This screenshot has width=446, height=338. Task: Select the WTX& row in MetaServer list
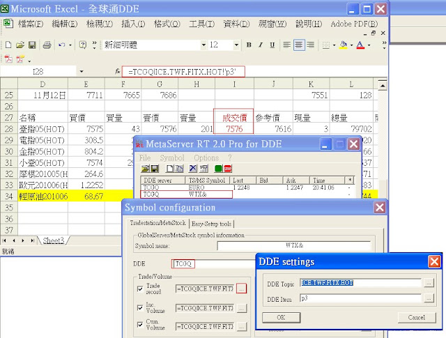[x=247, y=194]
